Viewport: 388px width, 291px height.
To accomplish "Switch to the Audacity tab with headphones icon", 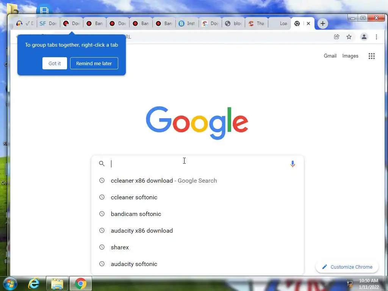I will click(x=24, y=23).
